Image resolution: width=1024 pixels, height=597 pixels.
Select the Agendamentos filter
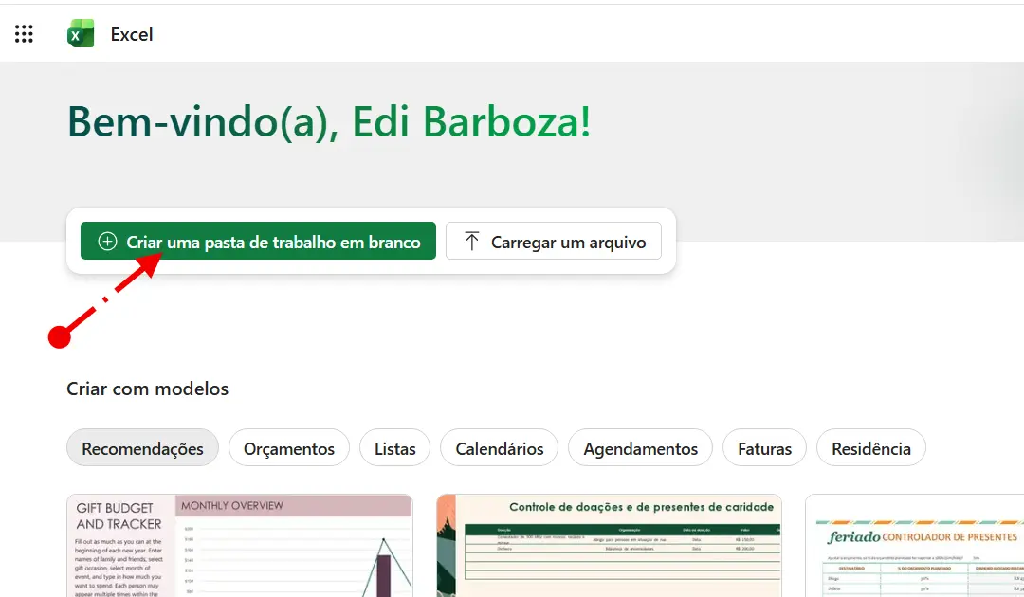point(640,447)
